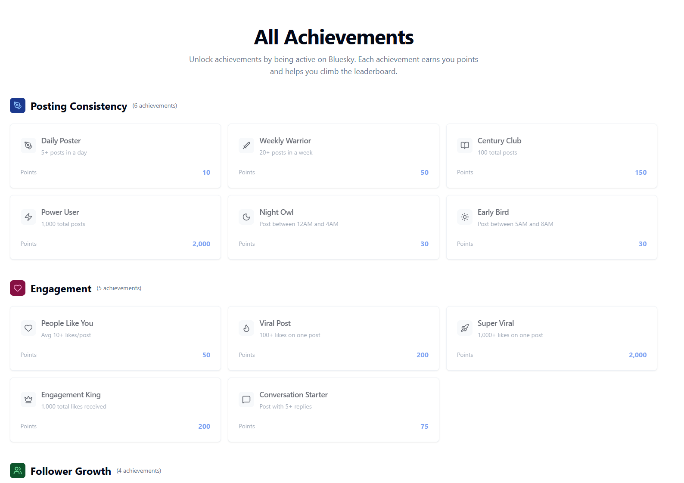Click the 75 points value on Conversation Starter
The width and height of the screenshot is (684, 483).
[424, 427]
